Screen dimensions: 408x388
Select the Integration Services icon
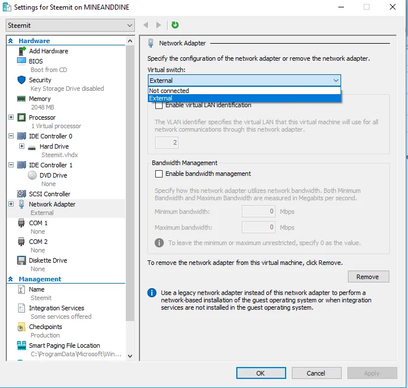click(x=22, y=308)
